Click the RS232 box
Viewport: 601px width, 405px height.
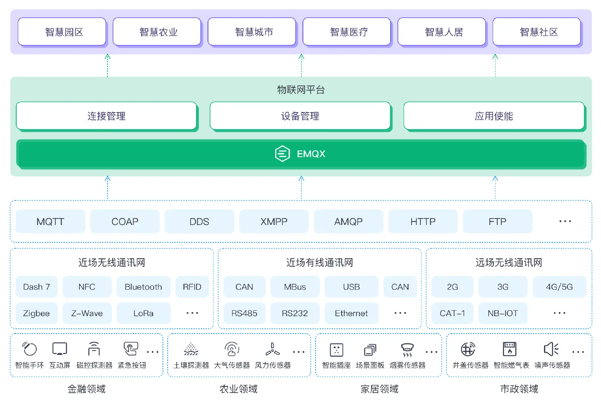[295, 313]
